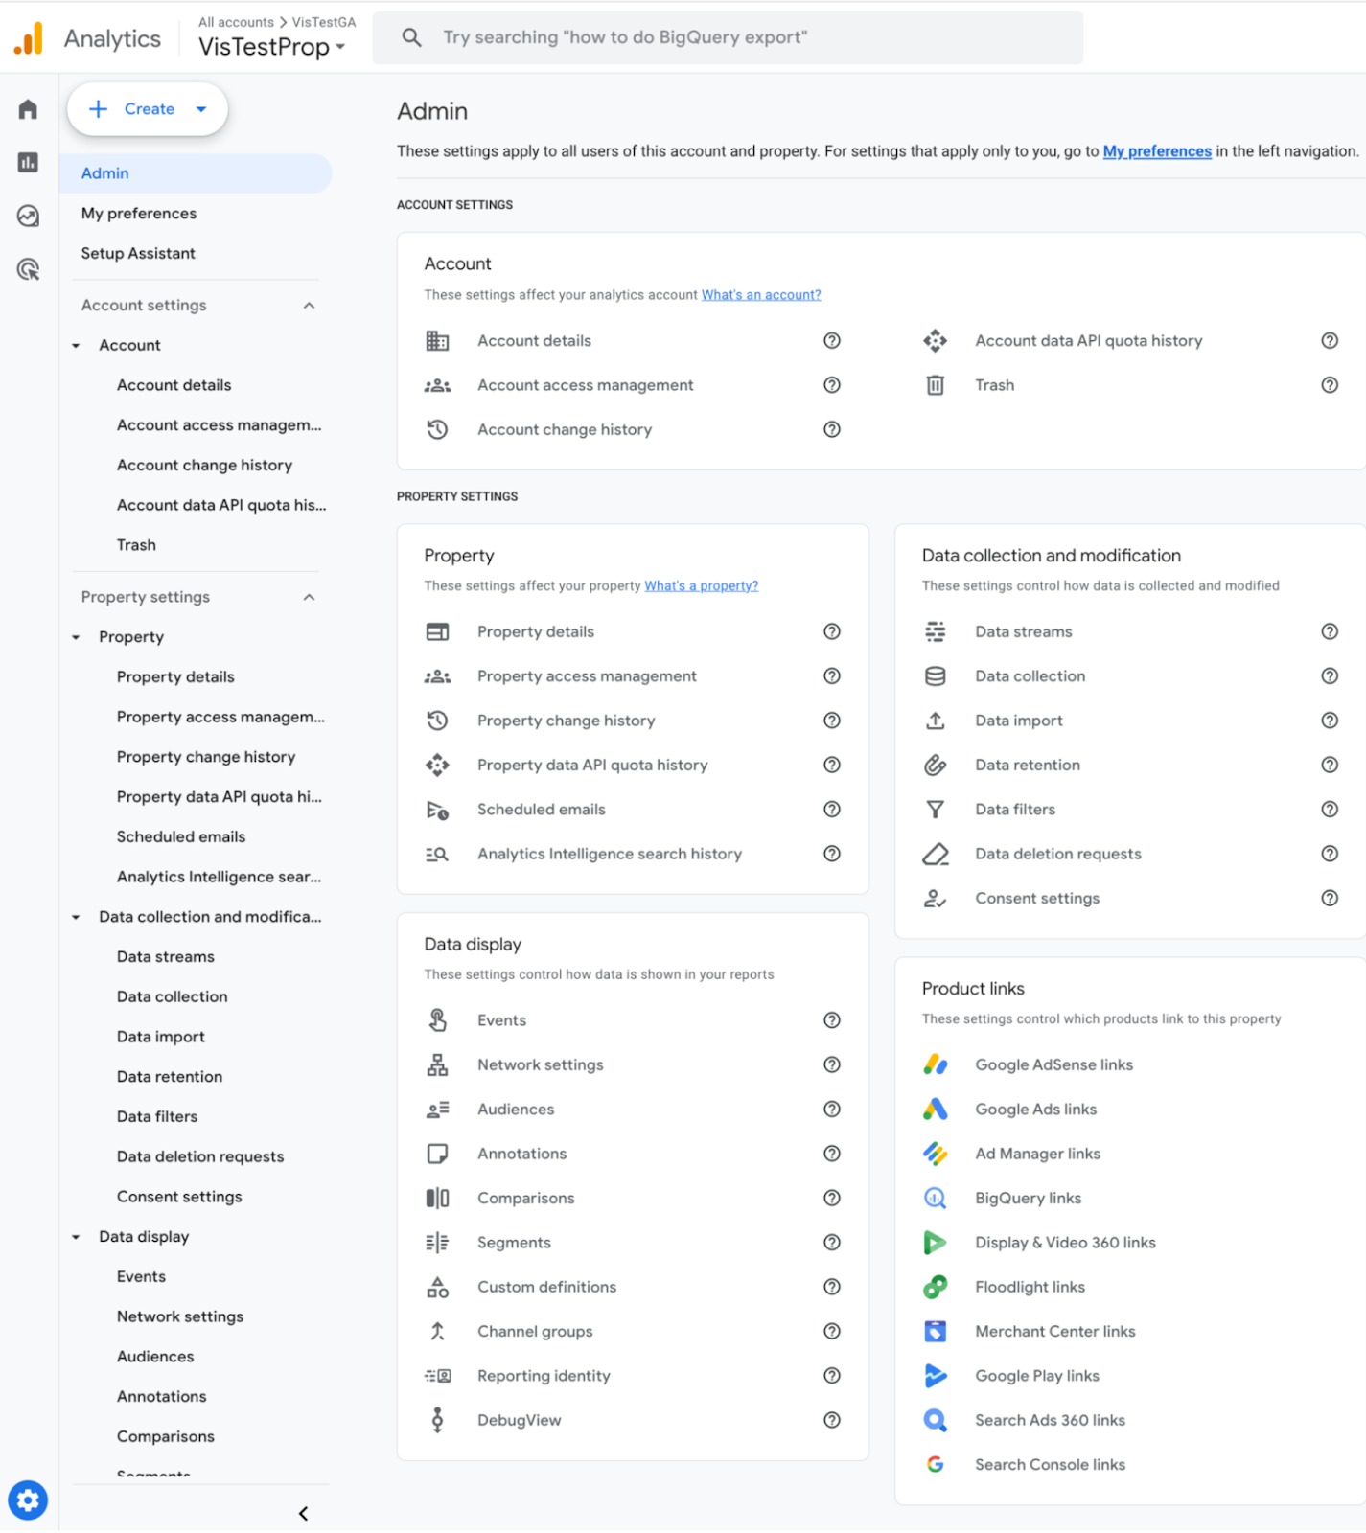The image size is (1366, 1533).
Task: Select My preferences in the side menu
Action: [139, 214]
